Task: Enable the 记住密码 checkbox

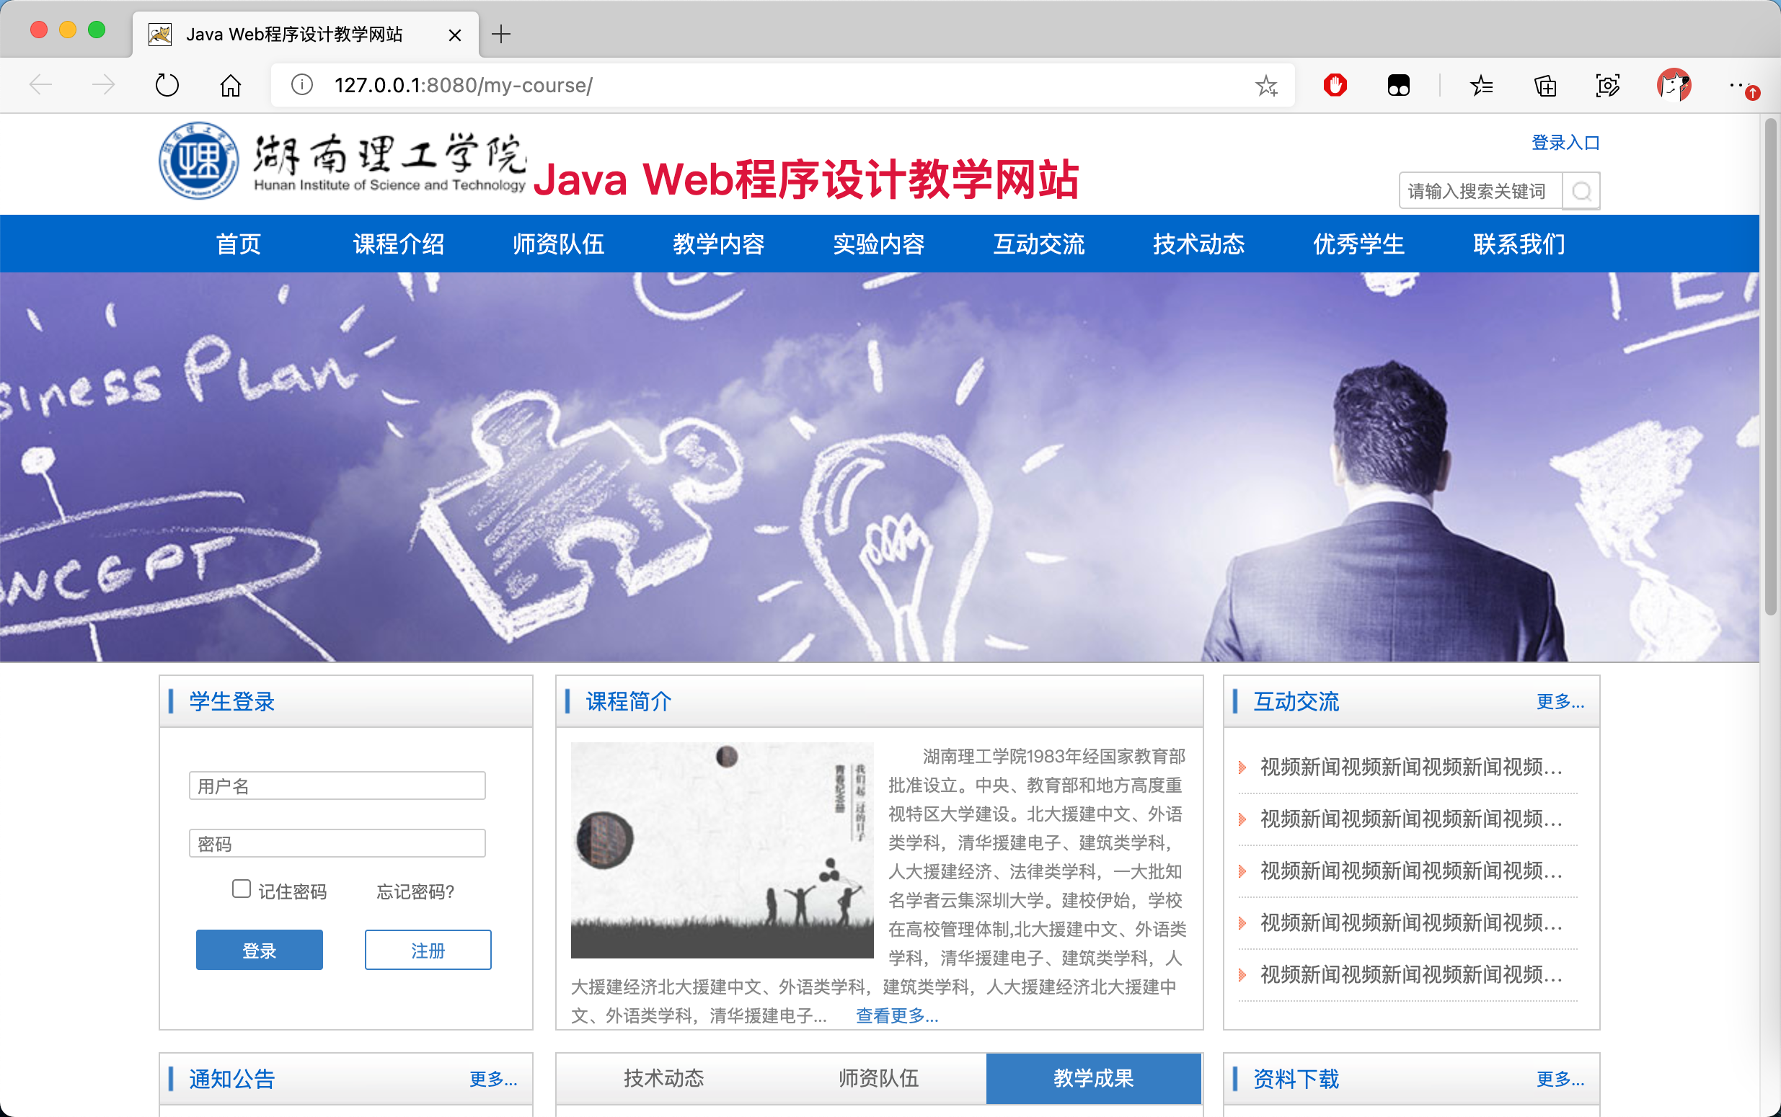Action: [x=242, y=889]
